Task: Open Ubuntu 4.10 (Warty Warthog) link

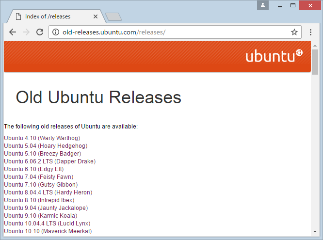Action: tap(42, 138)
